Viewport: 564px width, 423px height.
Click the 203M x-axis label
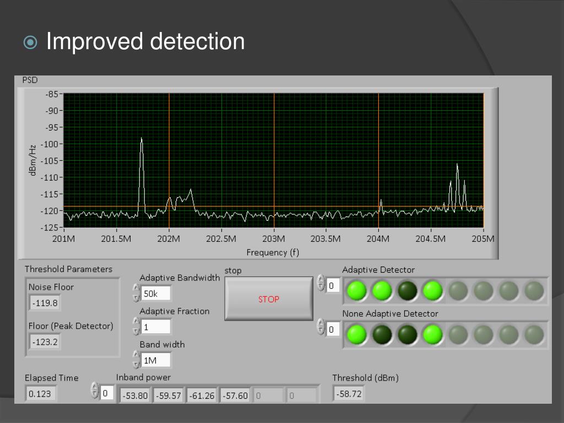pos(274,239)
